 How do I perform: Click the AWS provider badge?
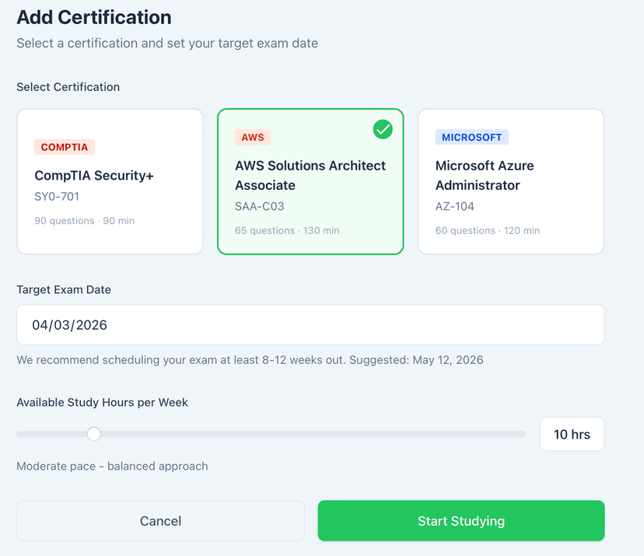tap(253, 137)
